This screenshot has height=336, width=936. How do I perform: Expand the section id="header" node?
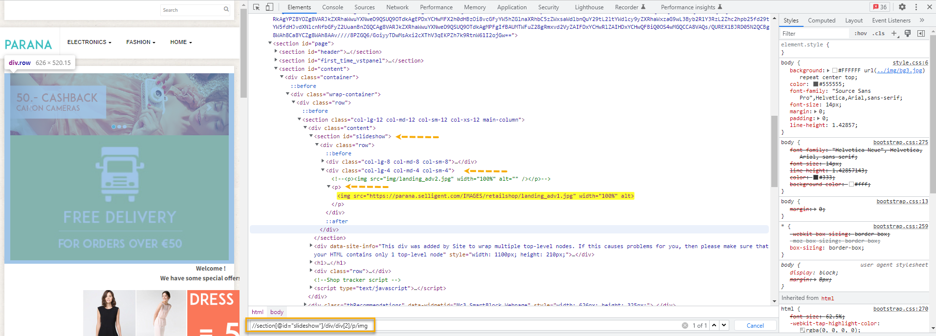(x=276, y=52)
